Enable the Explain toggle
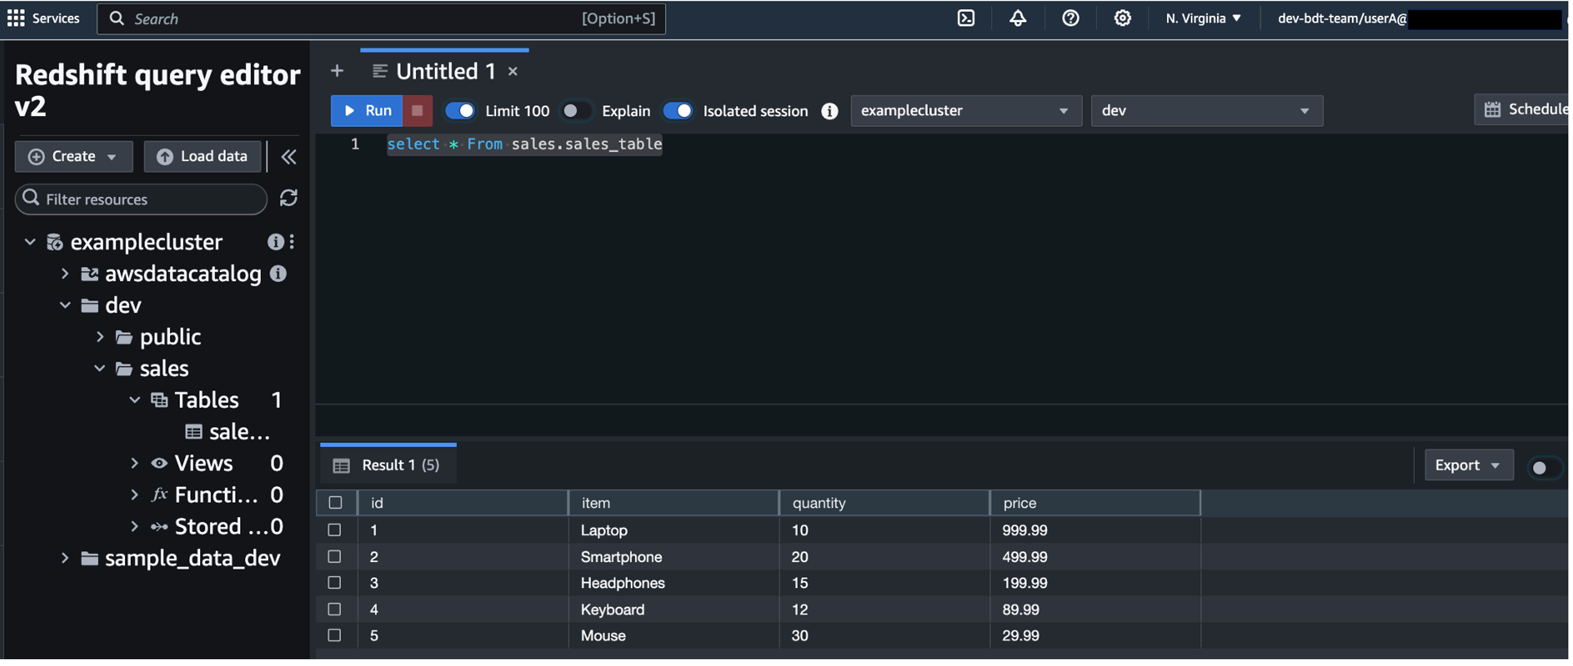Viewport: 1573px width, 666px height. (x=575, y=110)
